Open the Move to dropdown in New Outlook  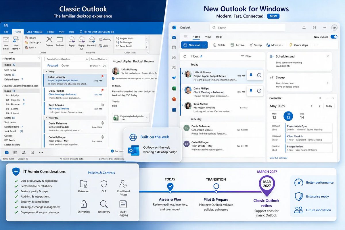pyautogui.click(x=275, y=45)
